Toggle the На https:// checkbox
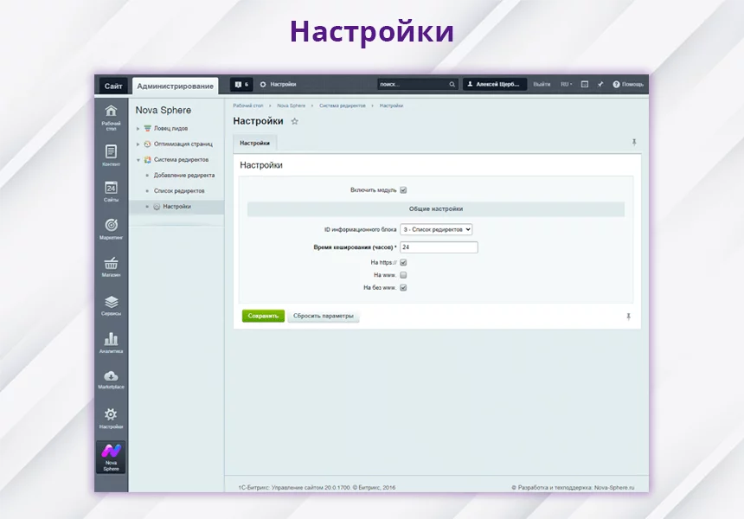 [403, 262]
